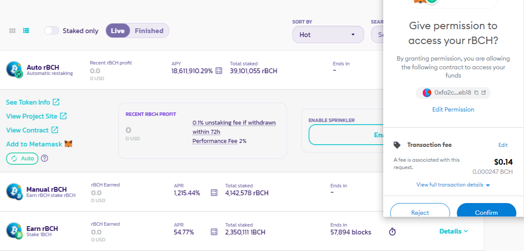The height and width of the screenshot is (251, 524).
Task: Click the Auto help question mark icon
Action: [45, 159]
